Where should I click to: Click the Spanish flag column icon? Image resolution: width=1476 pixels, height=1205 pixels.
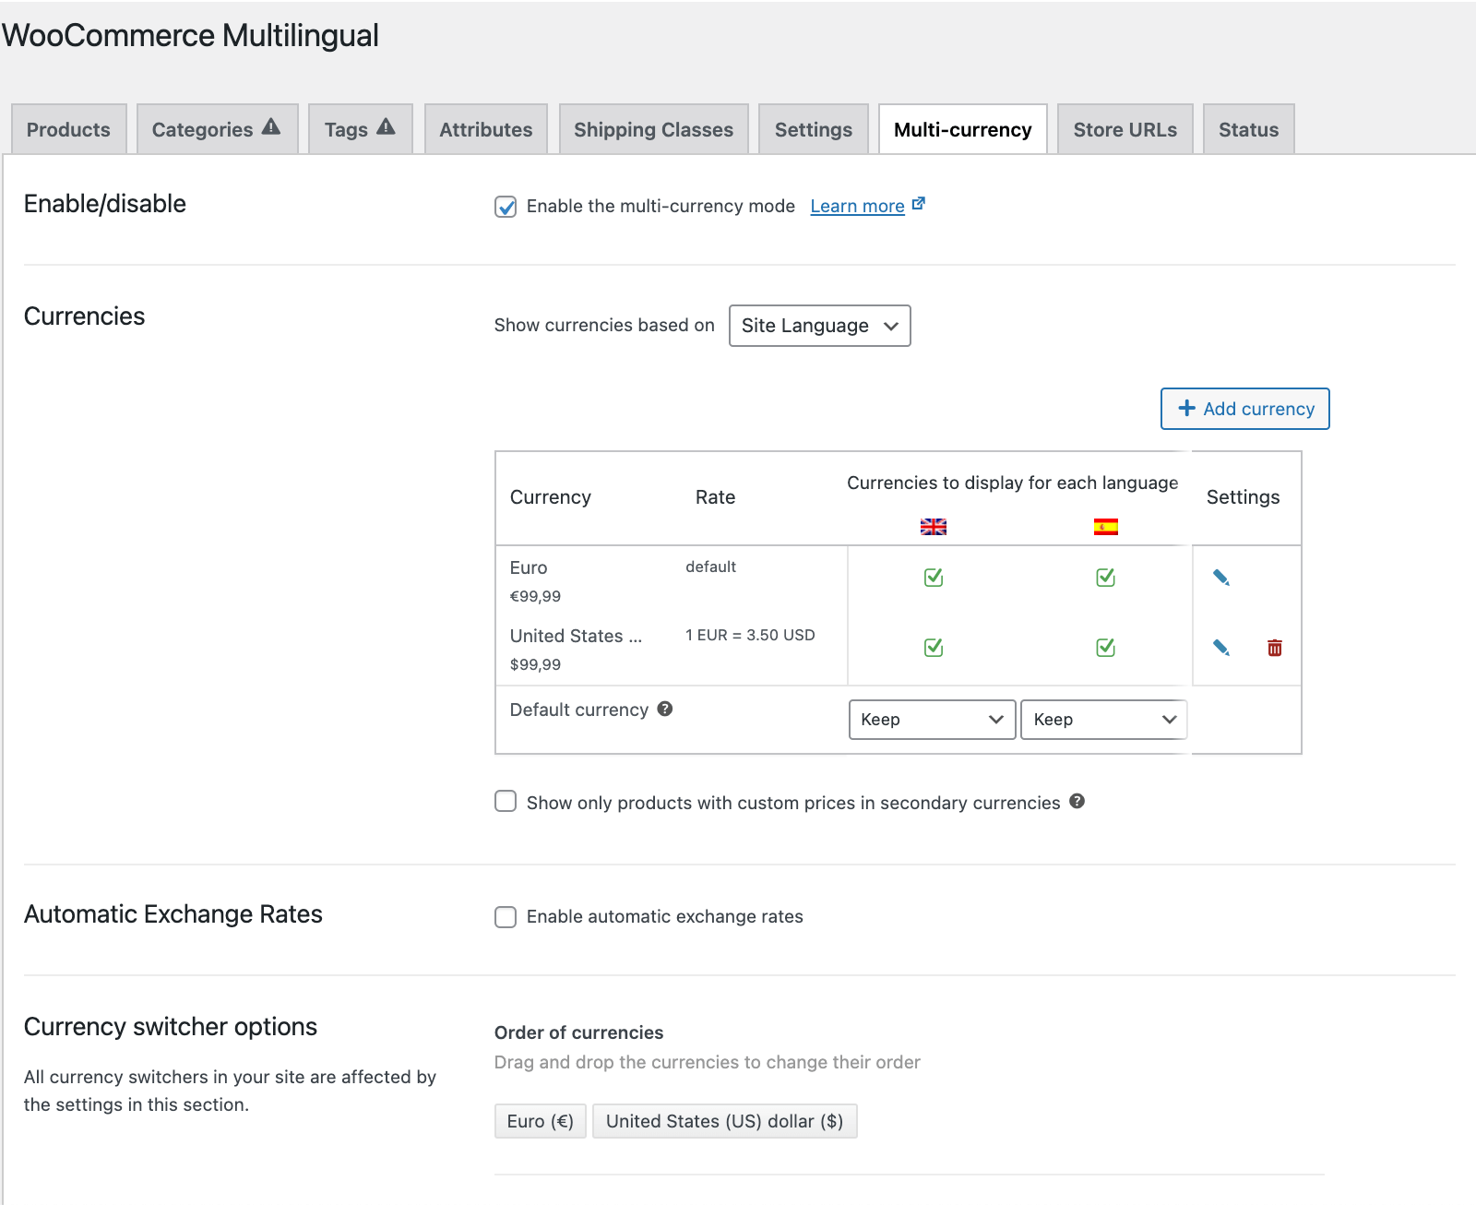(1106, 527)
